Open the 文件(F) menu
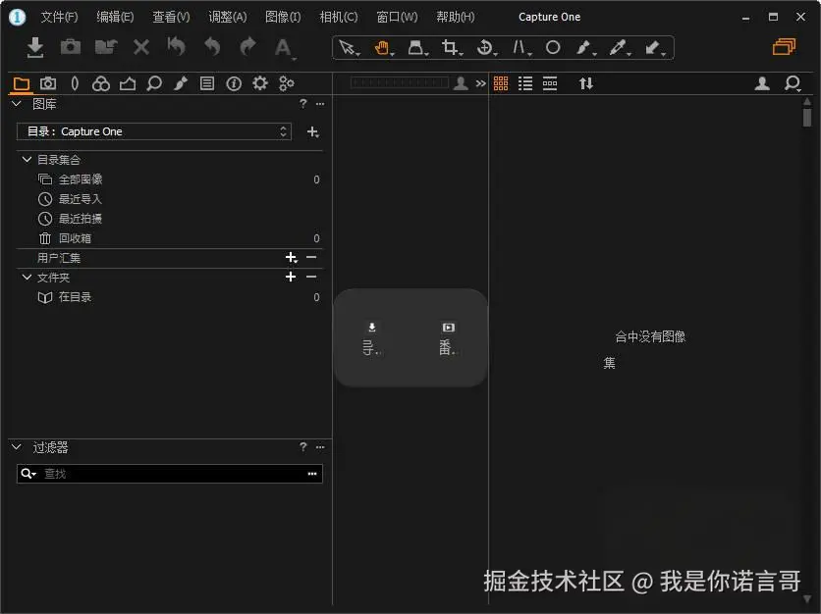 (59, 17)
